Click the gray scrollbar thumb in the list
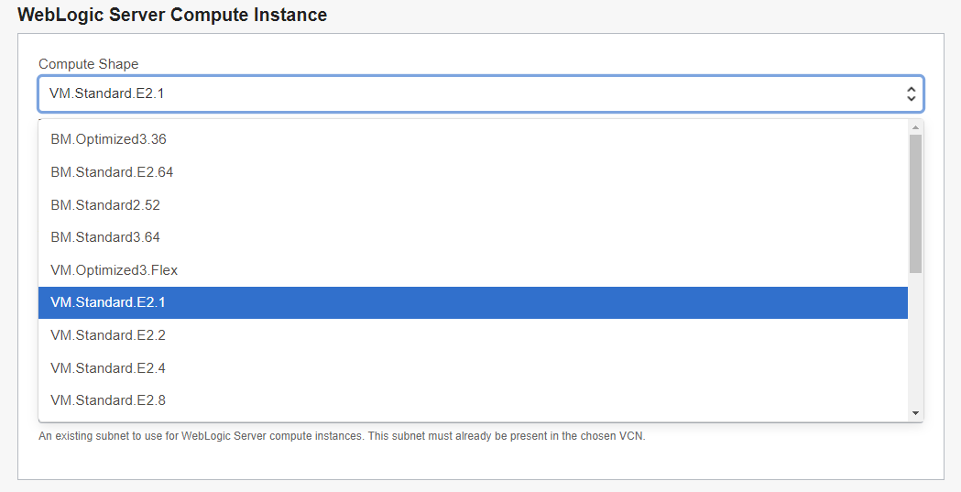 915,204
